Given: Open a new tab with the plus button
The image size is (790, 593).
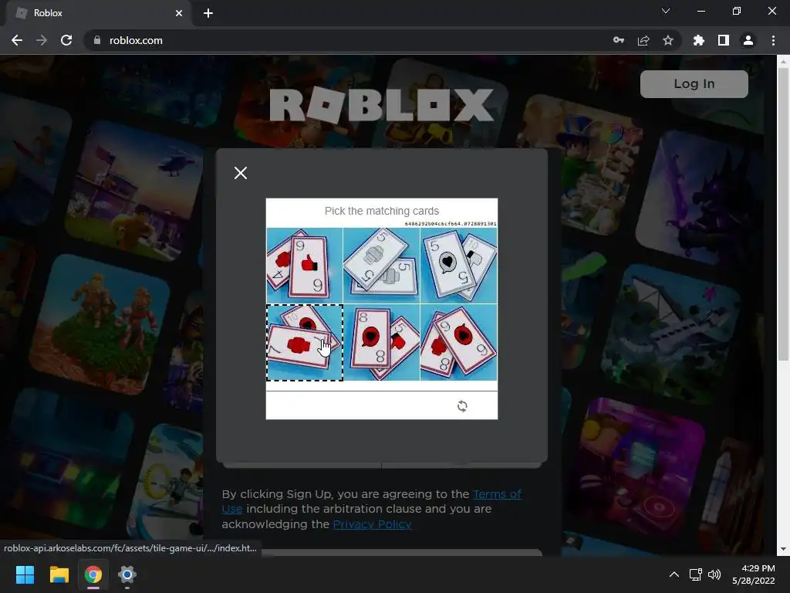Looking at the screenshot, I should (208, 13).
